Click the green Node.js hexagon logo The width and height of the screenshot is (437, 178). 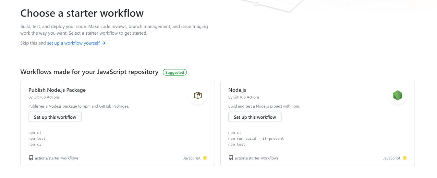coord(397,95)
